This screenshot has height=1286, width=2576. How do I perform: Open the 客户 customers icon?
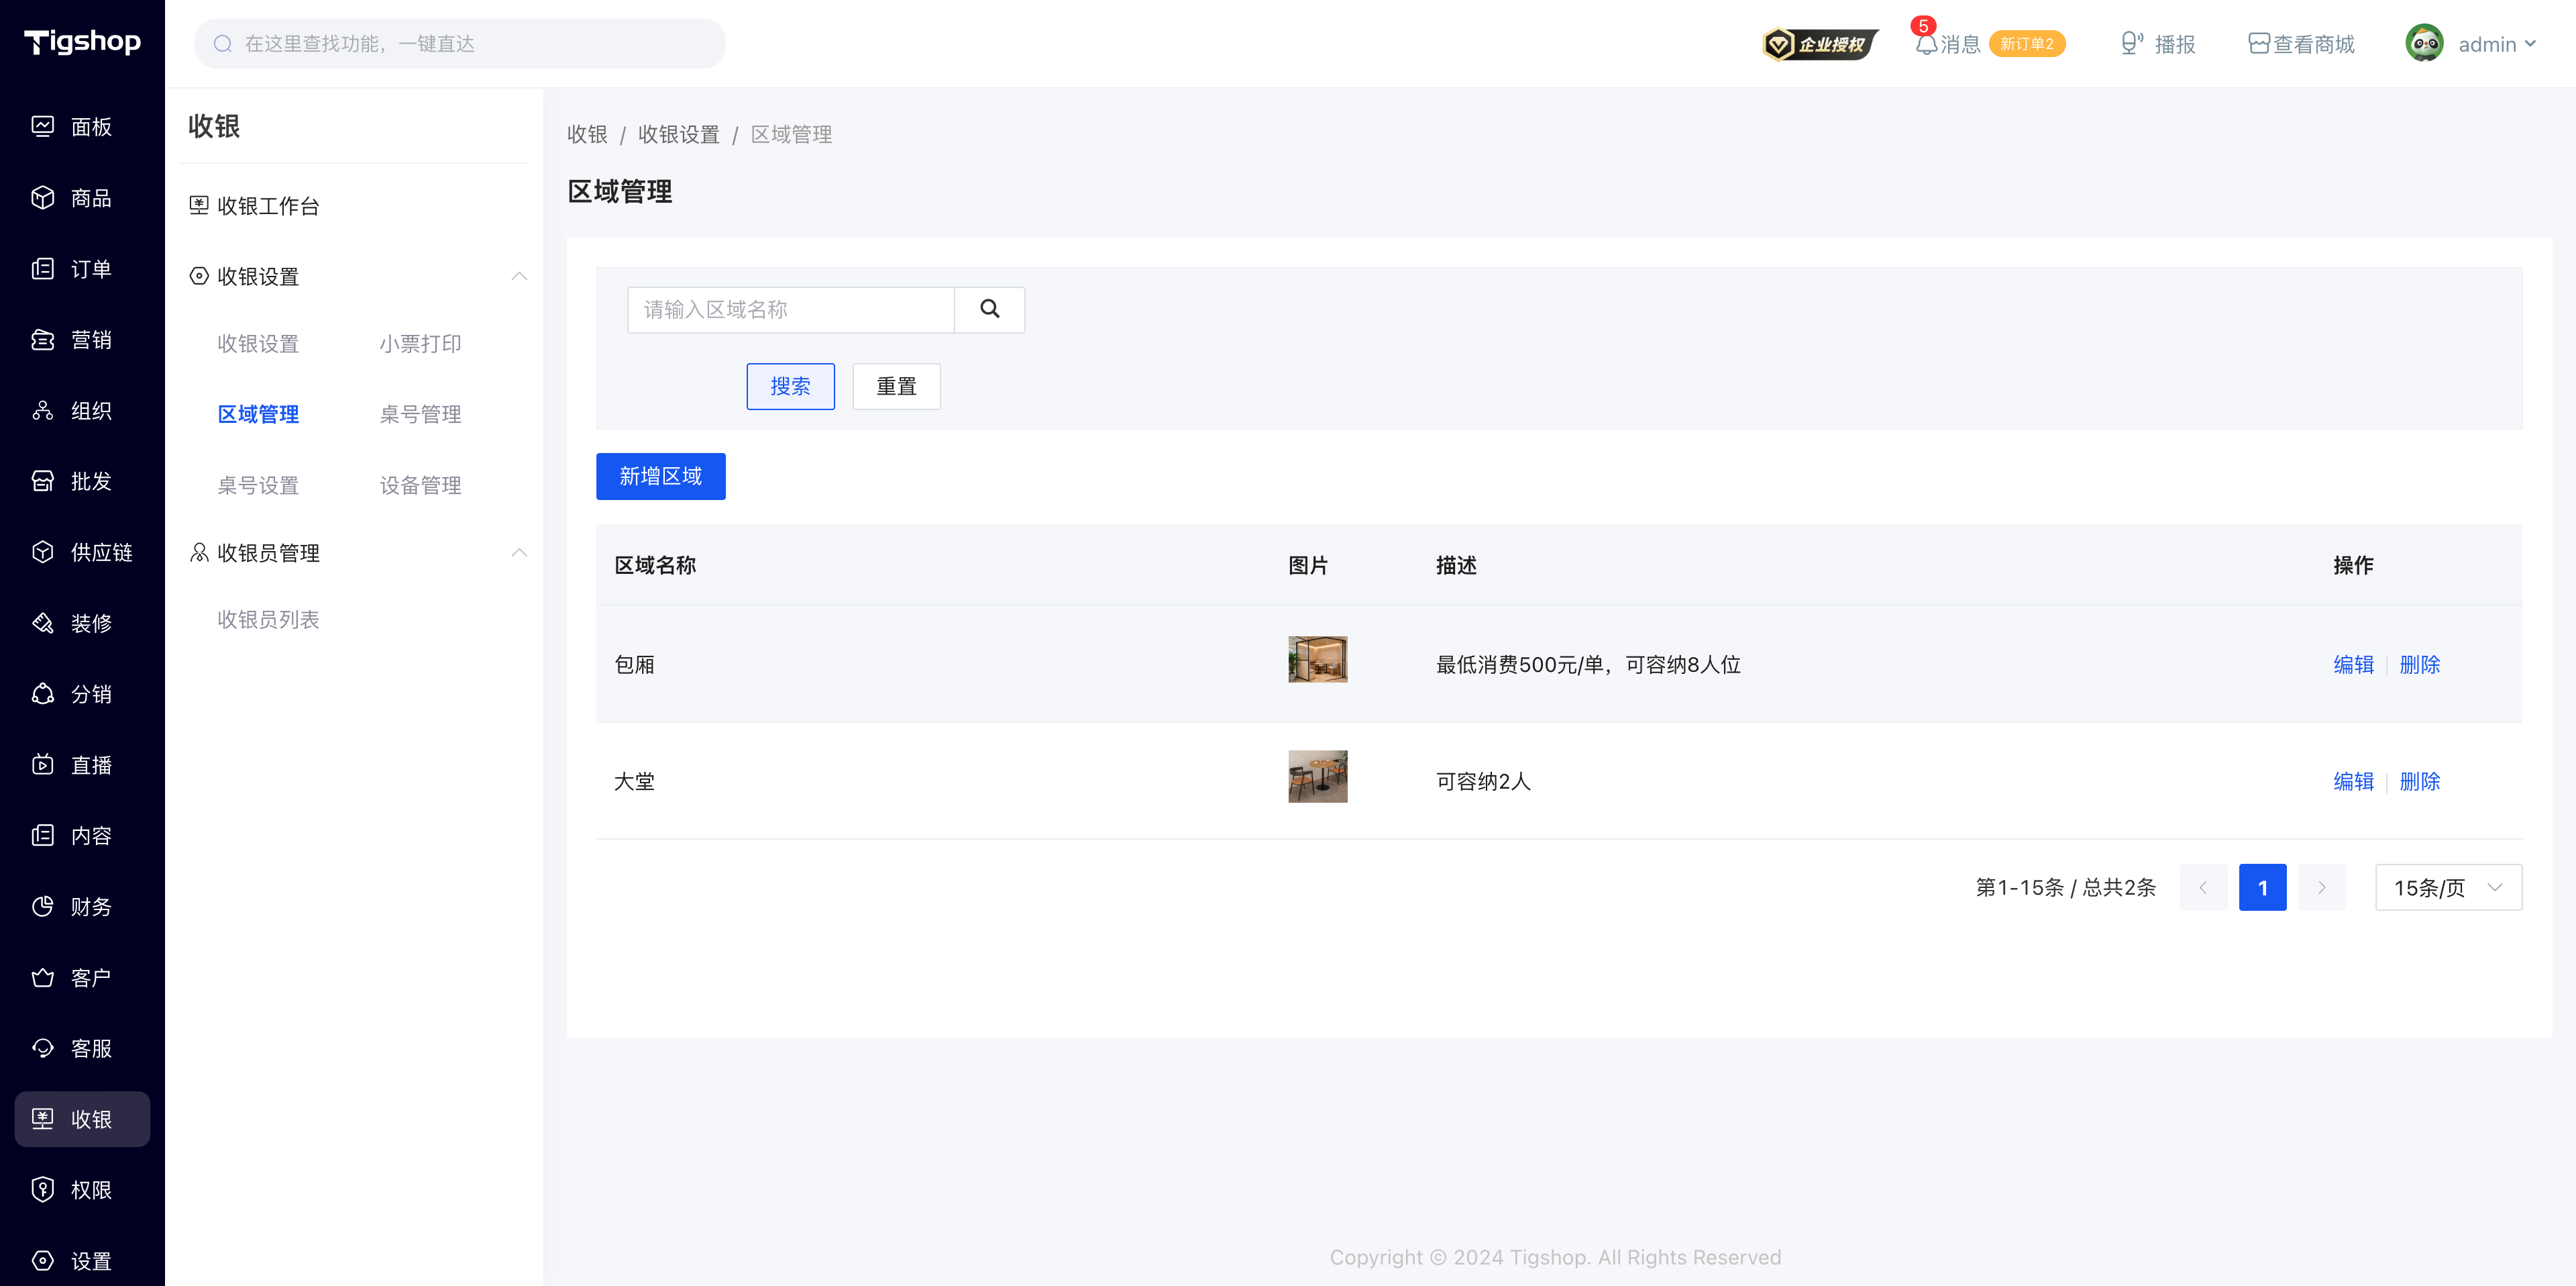[42, 977]
